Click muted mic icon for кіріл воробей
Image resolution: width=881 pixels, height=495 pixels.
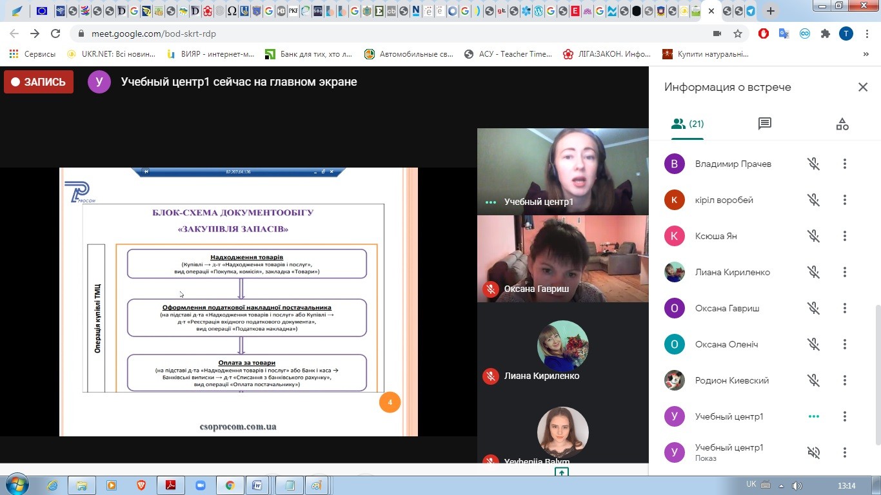(814, 200)
